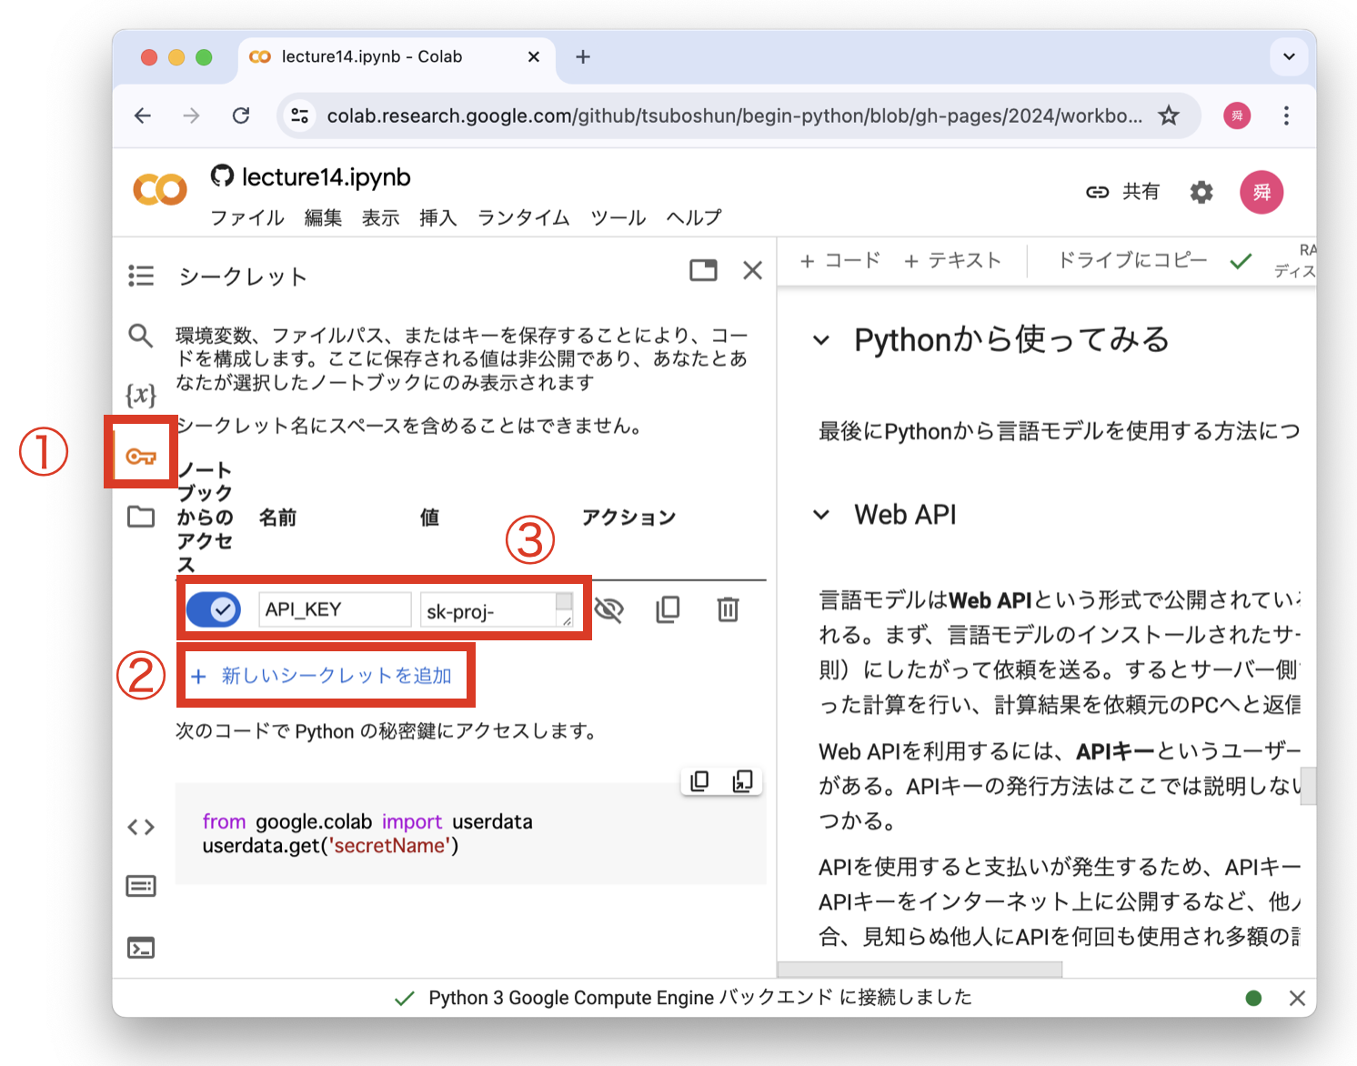Open the Chrome tab list dropdown
Viewport: 1357px width, 1066px height.
pos(1288,56)
